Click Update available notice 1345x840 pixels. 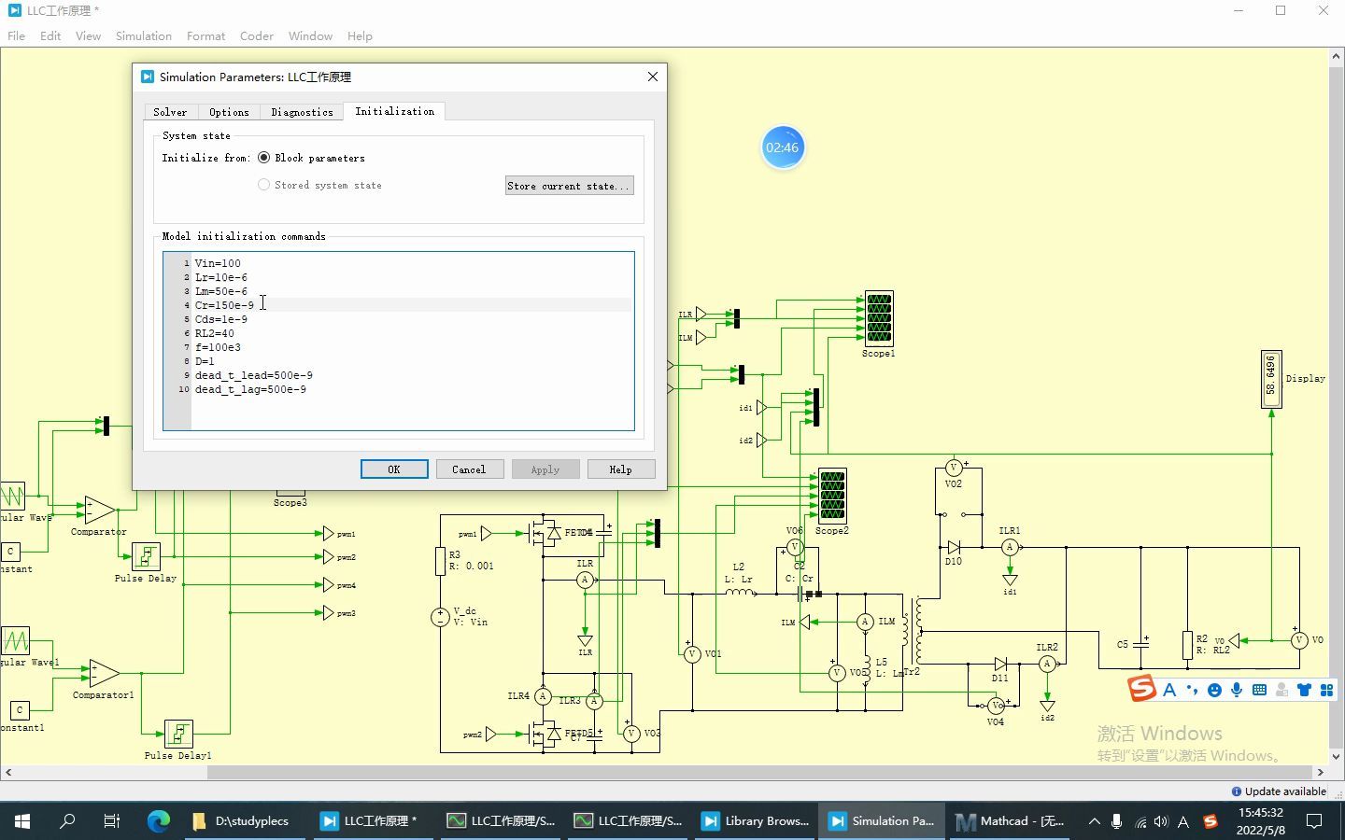coord(1279,791)
